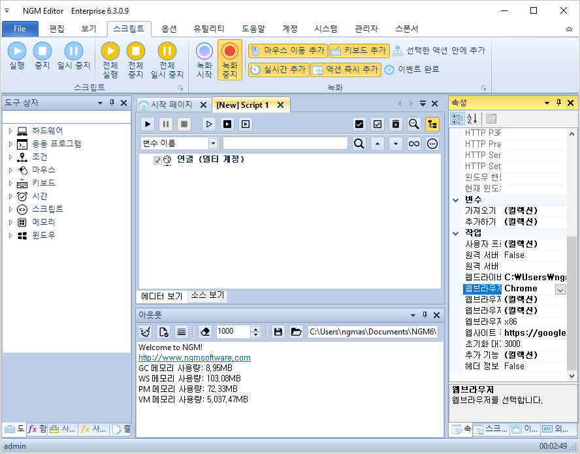Screen dimensions: 580x454
Task: Toggle the tree view icon in editor toolbar
Action: [x=432, y=124]
